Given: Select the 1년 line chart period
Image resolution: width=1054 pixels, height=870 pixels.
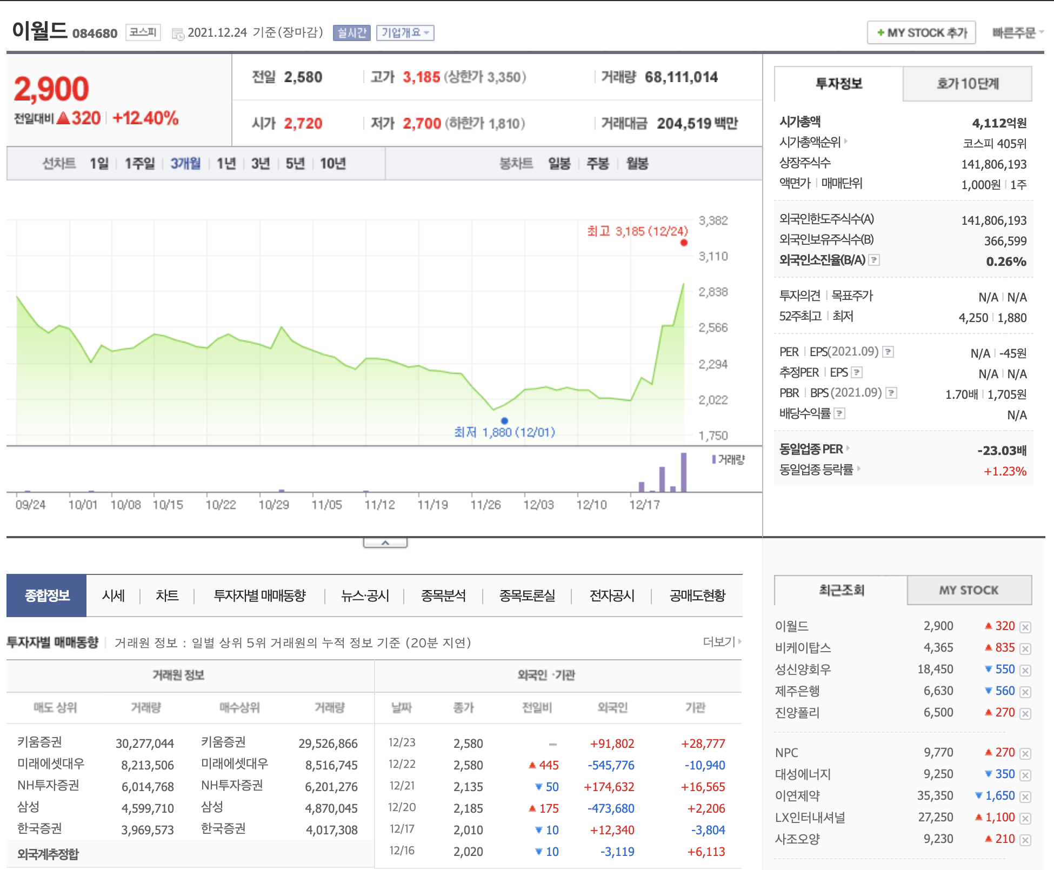Looking at the screenshot, I should tap(226, 163).
